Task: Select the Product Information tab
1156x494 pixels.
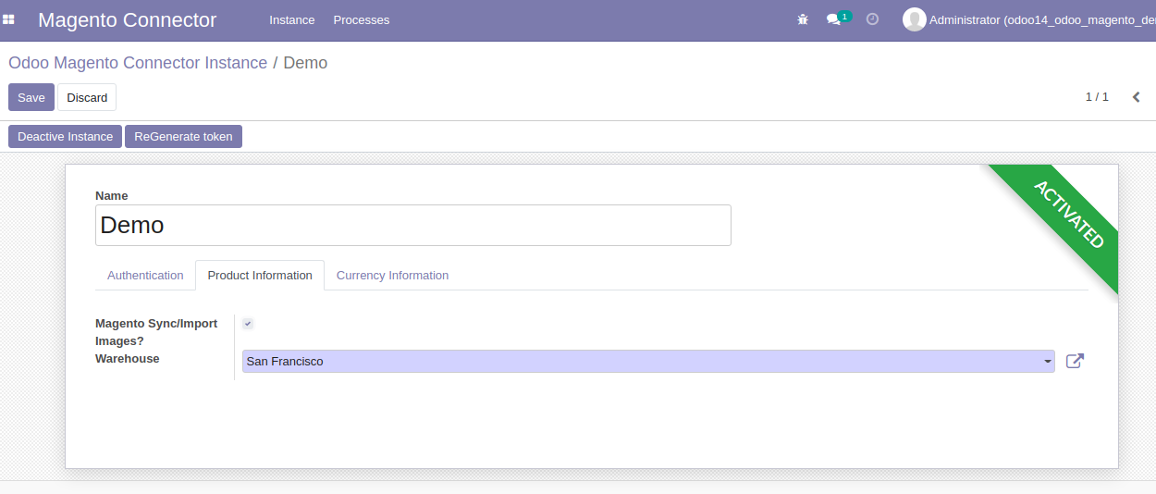Action: click(260, 276)
